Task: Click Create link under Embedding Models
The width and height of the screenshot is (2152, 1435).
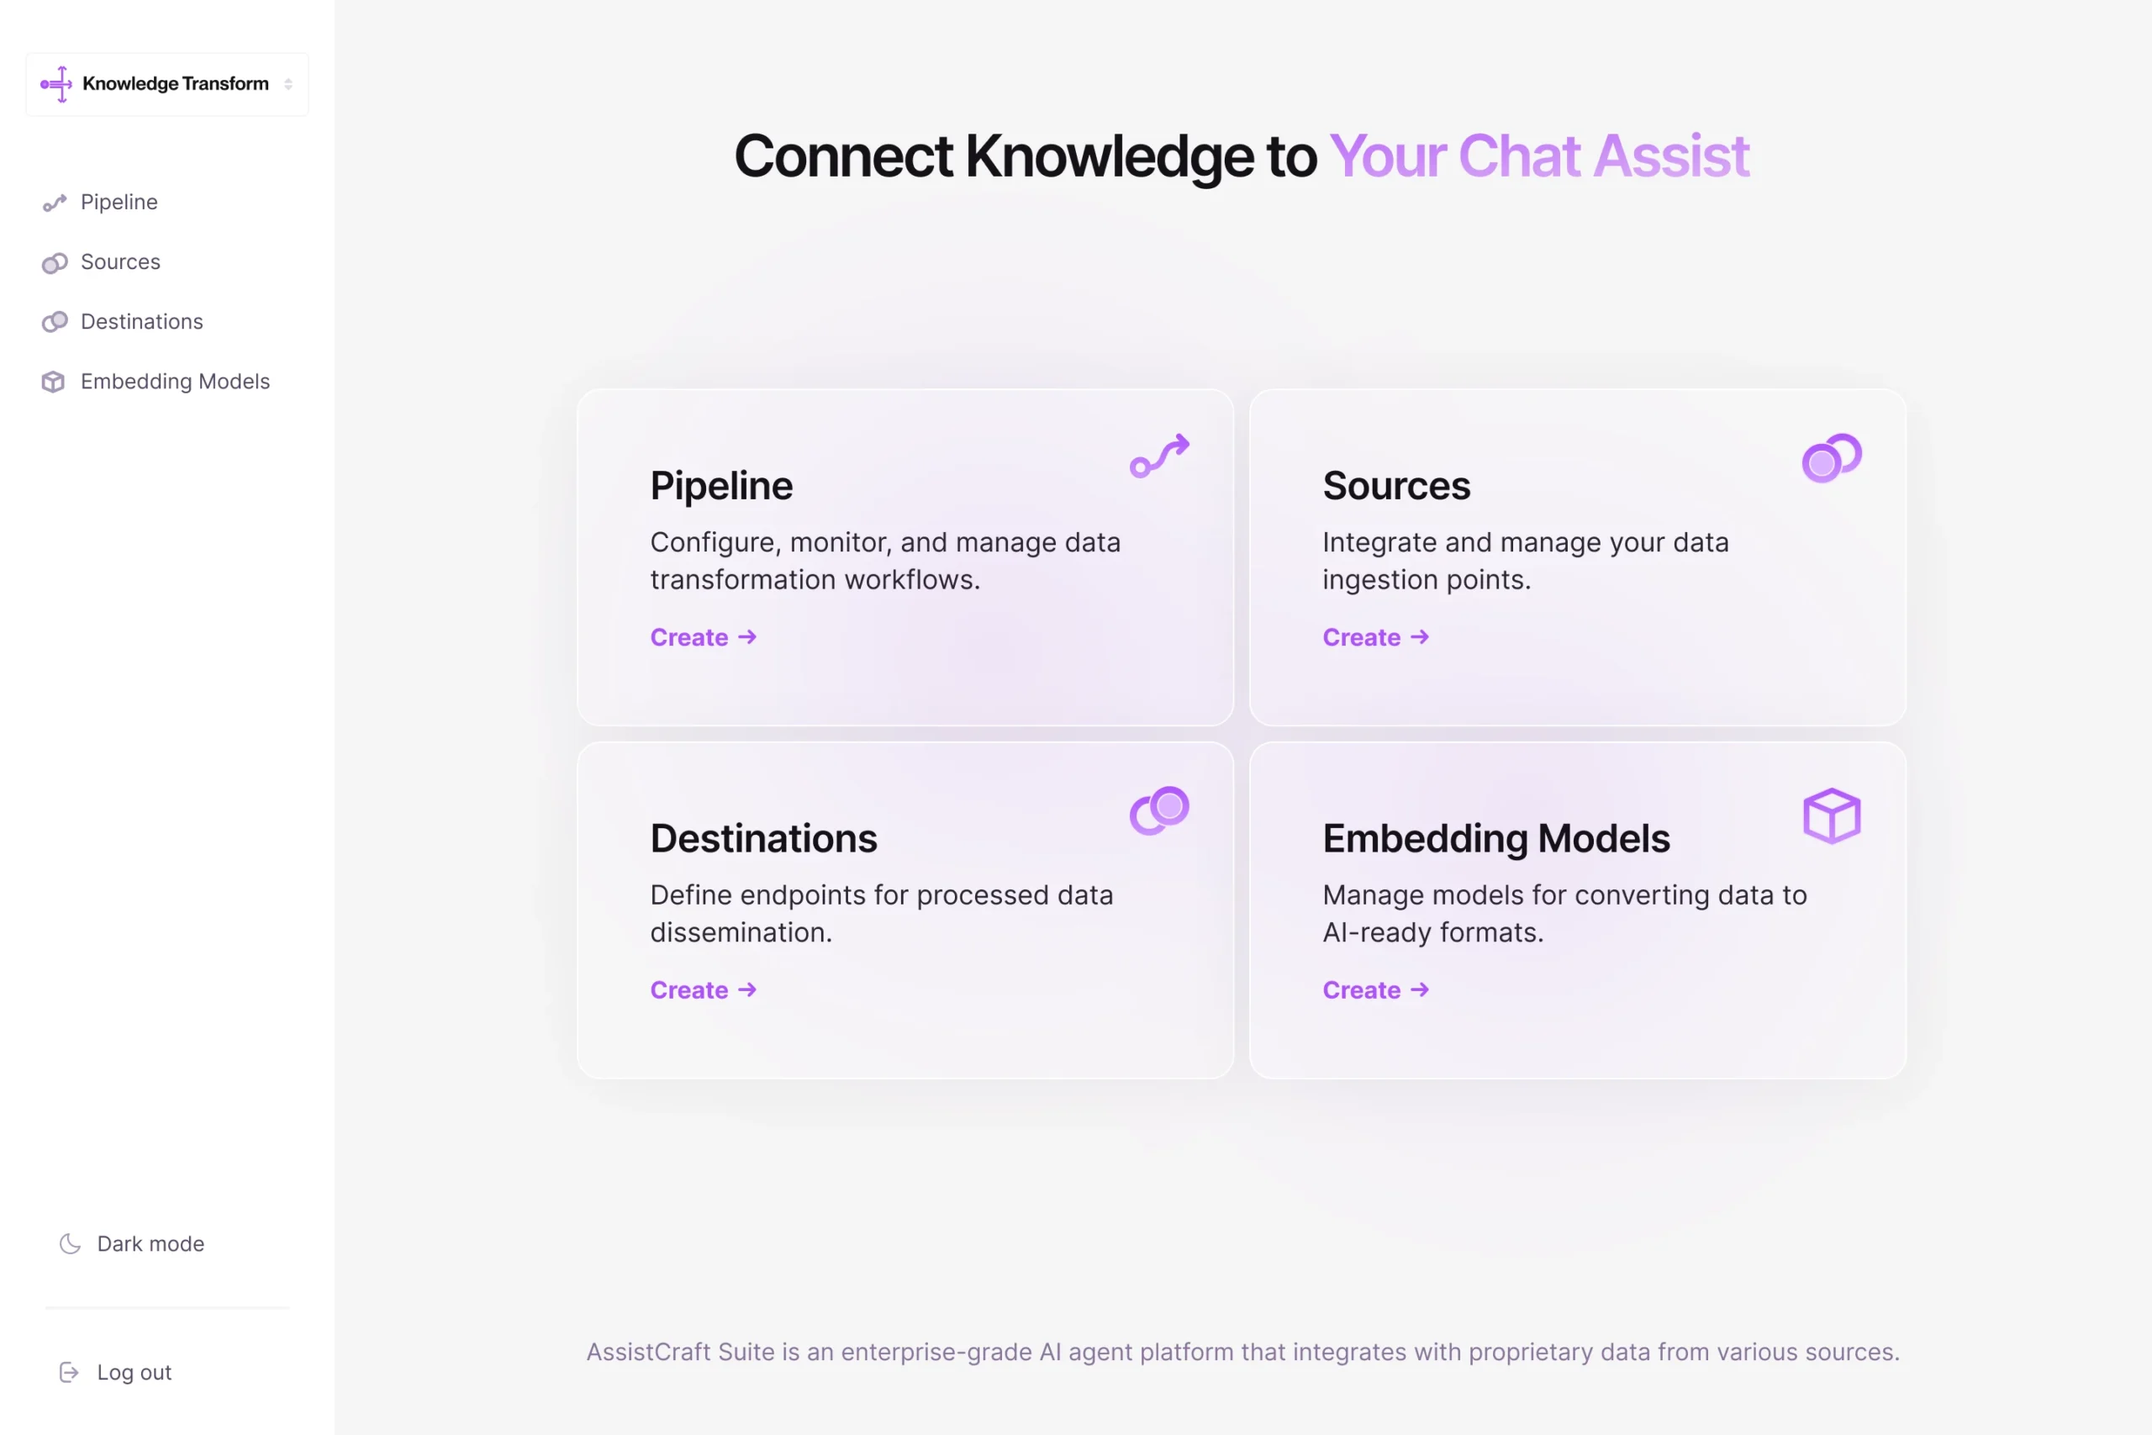Action: [1376, 990]
